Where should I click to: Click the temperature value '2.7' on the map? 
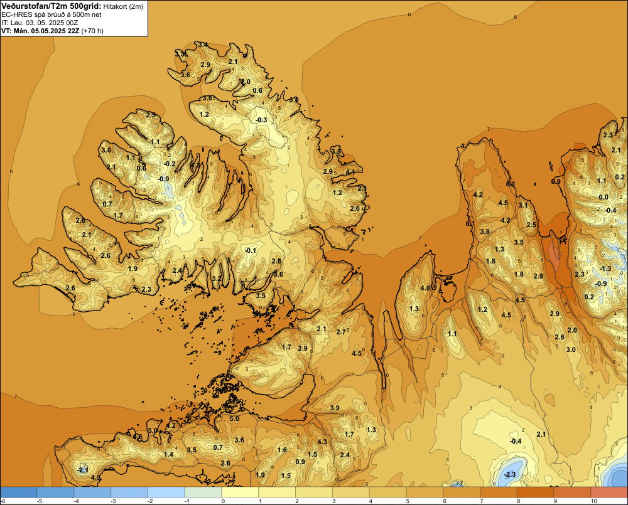pyautogui.click(x=341, y=332)
